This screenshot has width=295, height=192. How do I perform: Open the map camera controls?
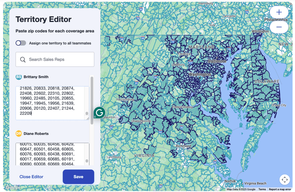(x=284, y=180)
